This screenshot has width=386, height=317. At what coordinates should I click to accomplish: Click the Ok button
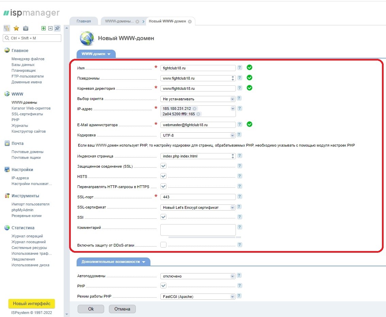point(91,309)
